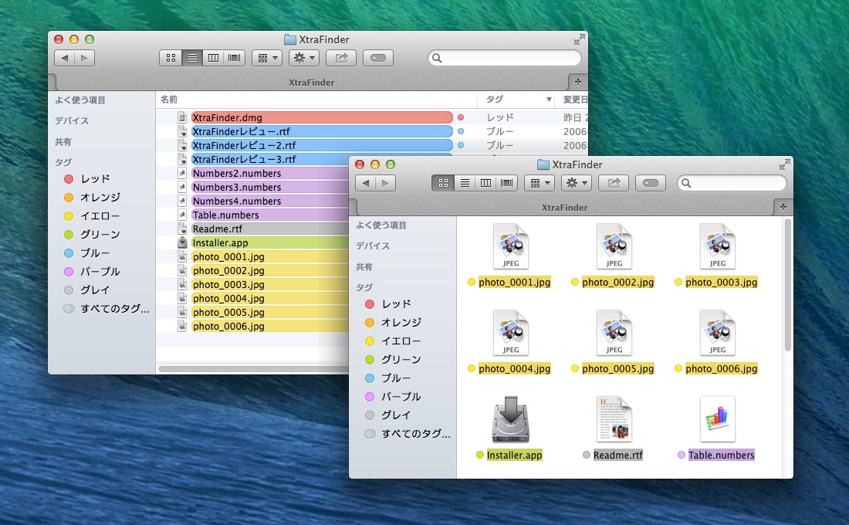Select グレイ tag in rear window sidebar

(86, 290)
